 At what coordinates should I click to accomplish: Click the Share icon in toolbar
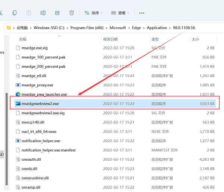click(x=57, y=13)
